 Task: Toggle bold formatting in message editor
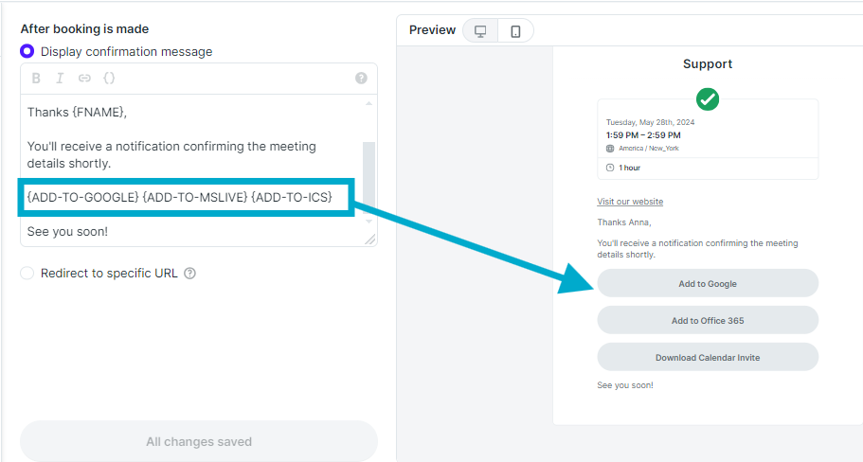point(36,78)
